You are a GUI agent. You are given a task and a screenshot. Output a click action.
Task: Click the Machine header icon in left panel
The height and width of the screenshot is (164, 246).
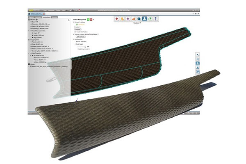click(29, 20)
